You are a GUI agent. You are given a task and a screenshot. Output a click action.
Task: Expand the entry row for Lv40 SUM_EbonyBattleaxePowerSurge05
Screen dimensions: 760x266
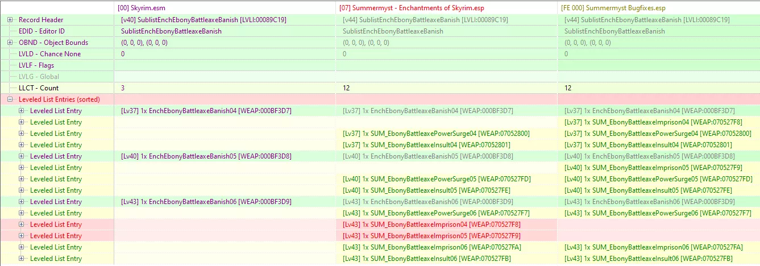click(x=21, y=179)
